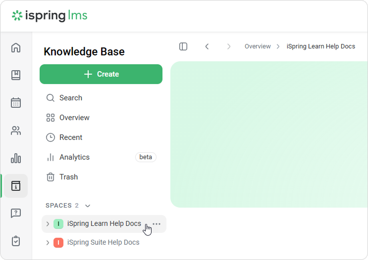Viewport: 368px width, 260px height.
Task: Click Overview breadcrumb link
Action: coord(258,46)
